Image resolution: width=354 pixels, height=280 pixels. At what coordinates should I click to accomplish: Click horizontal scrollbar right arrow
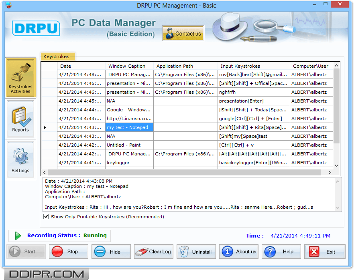pos(330,172)
